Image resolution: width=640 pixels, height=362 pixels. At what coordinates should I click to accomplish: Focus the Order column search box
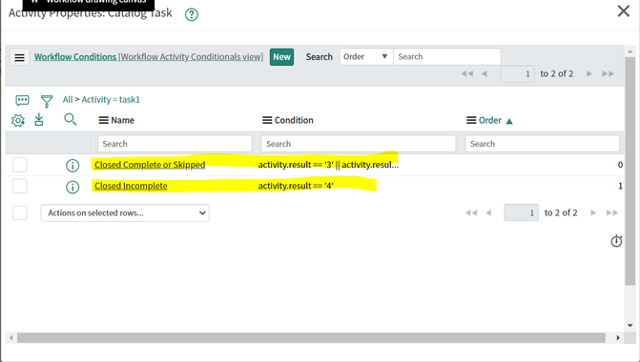tap(543, 144)
